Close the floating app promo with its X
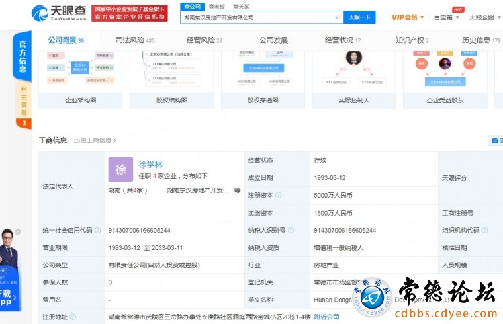Image resolution: width=503 pixels, height=324 pixels. coord(18,231)
